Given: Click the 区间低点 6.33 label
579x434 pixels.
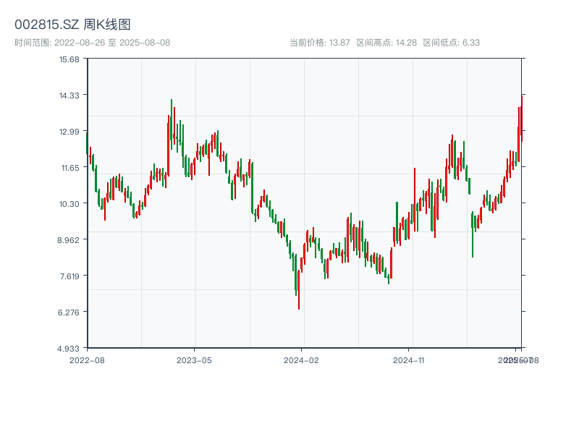Looking at the screenshot, I should (452, 43).
